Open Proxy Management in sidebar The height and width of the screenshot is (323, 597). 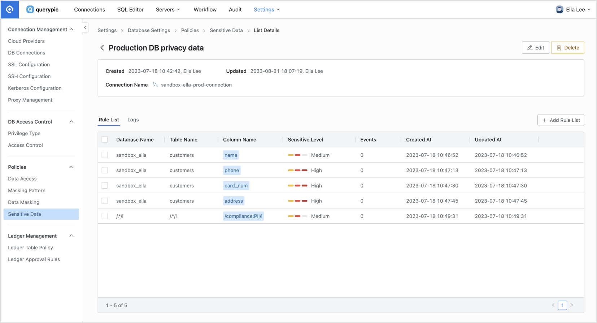30,100
